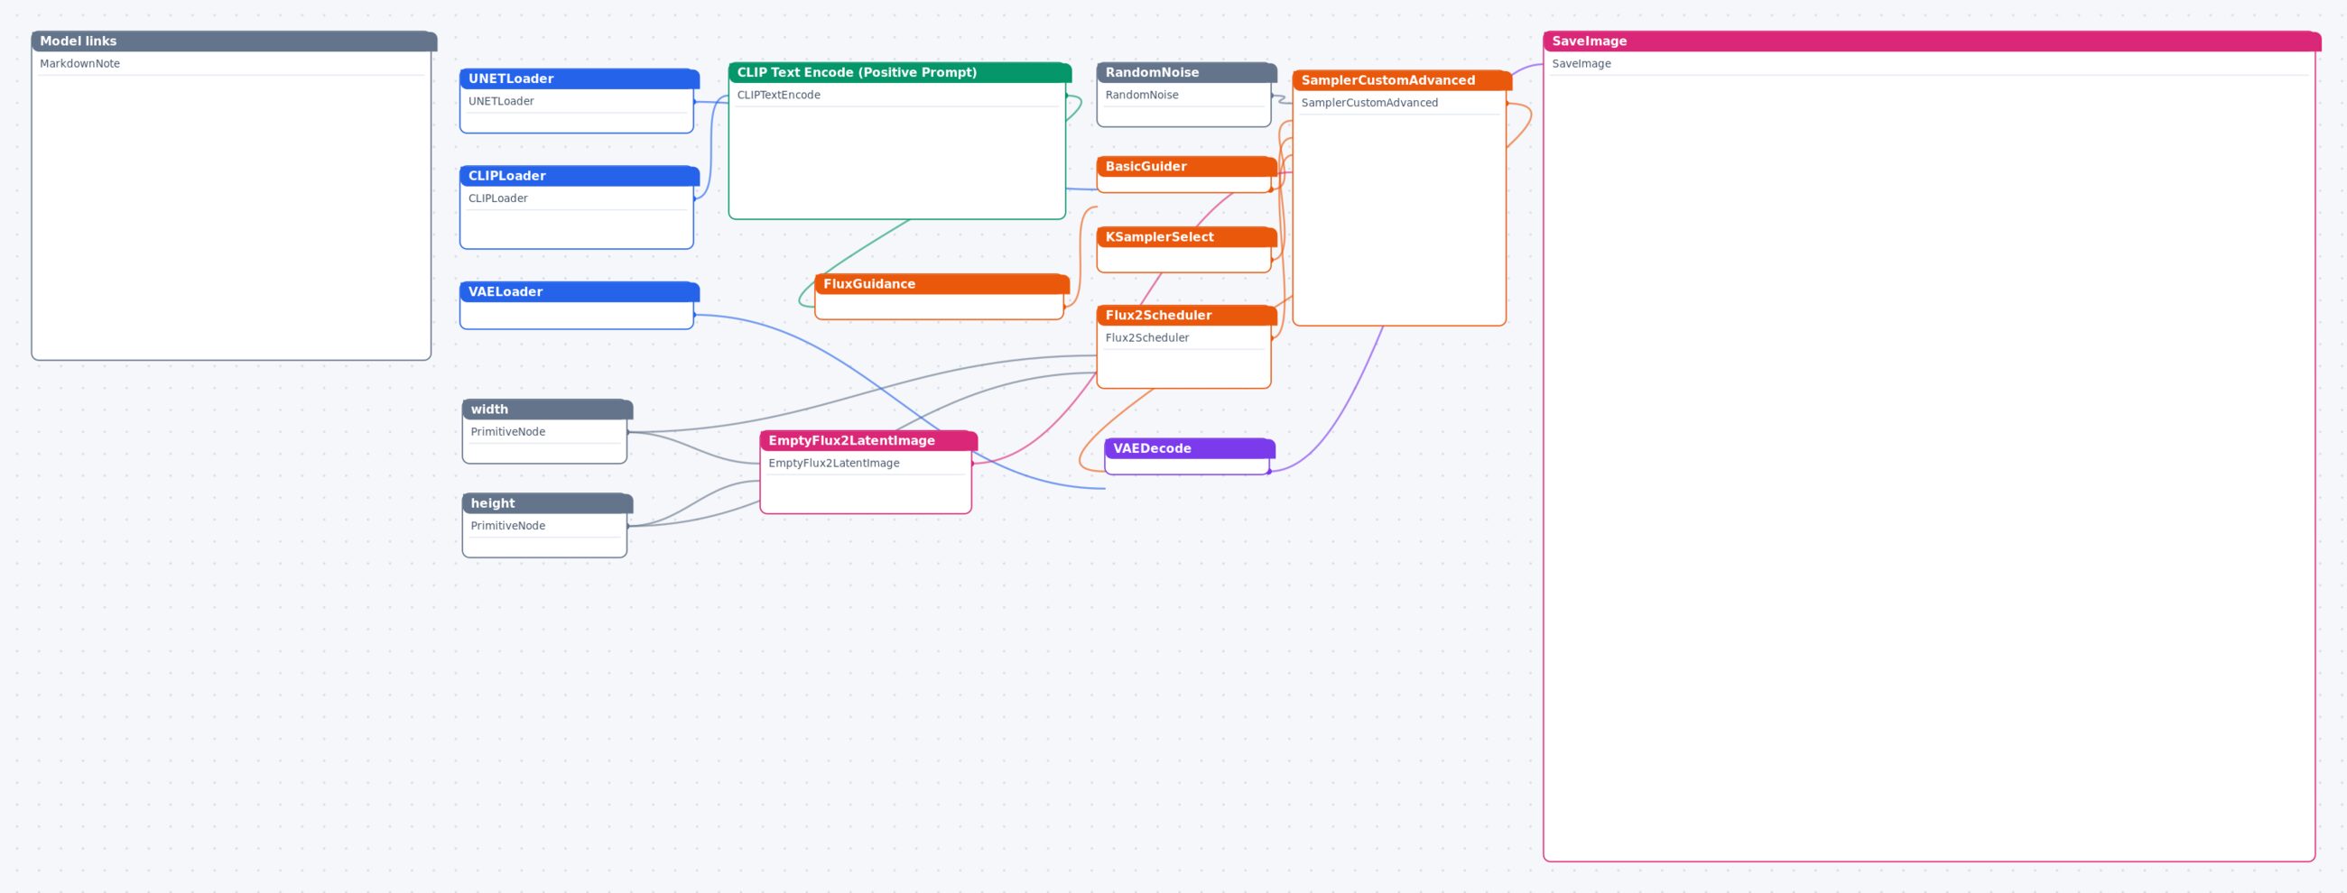The image size is (2347, 893).
Task: Select the blue UNETLoader node header
Action: click(580, 79)
